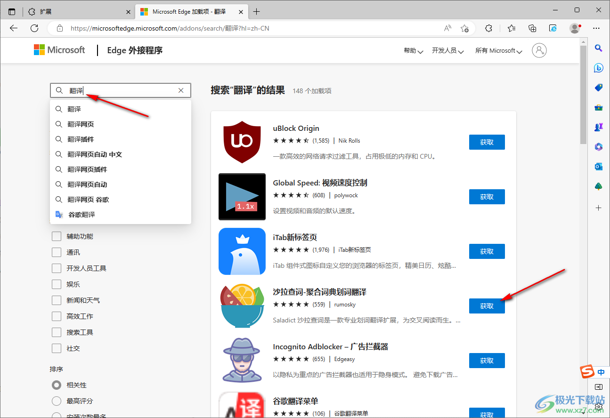Get the iTab新标签页 extension
This screenshot has width=610, height=418.
487,251
